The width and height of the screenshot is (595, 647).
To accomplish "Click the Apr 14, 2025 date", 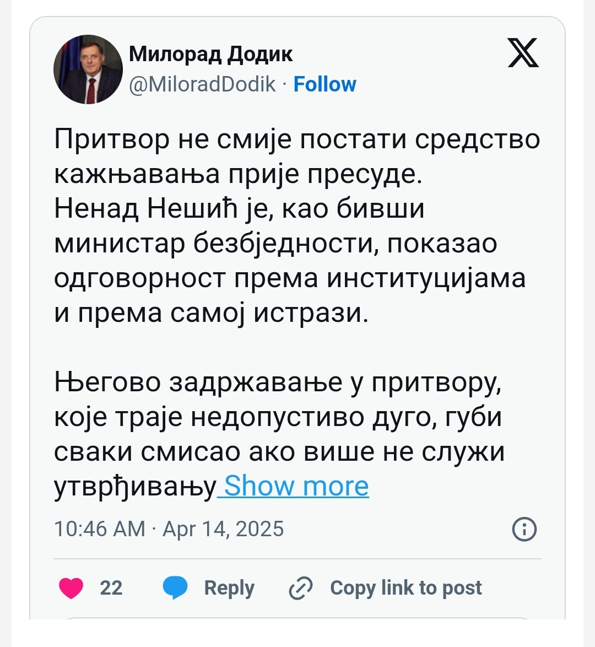I will tap(223, 529).
